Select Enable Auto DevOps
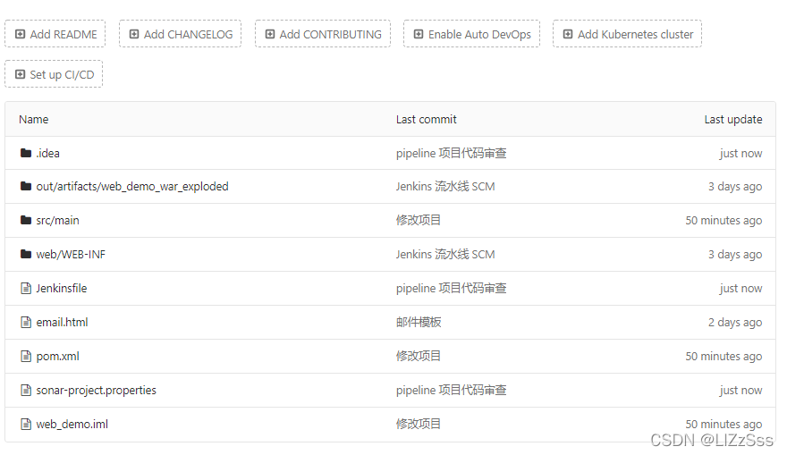The height and width of the screenshot is (455, 787). coord(471,34)
